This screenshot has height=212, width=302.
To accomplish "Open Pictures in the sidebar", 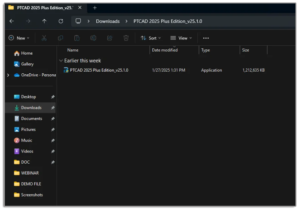I will point(25,129).
